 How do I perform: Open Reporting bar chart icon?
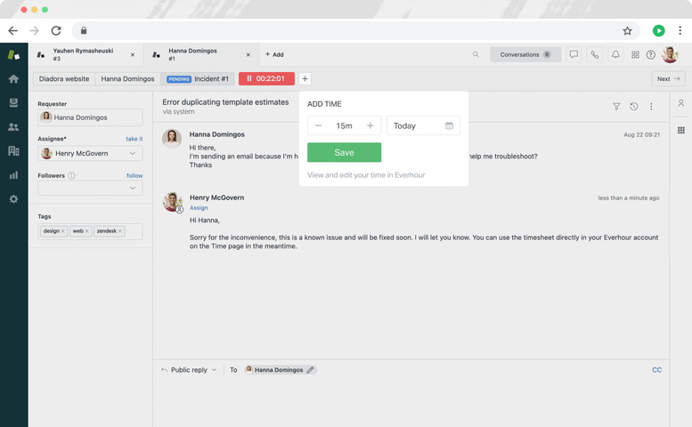pyautogui.click(x=13, y=175)
